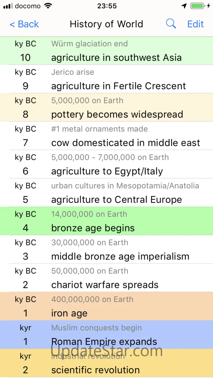Open the 'agriculture in southwest Asia' entry
This screenshot has height=379, width=213.
(x=116, y=58)
